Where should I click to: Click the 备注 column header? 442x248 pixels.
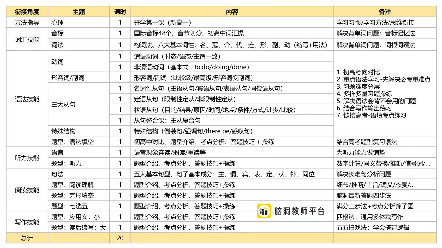click(385, 12)
